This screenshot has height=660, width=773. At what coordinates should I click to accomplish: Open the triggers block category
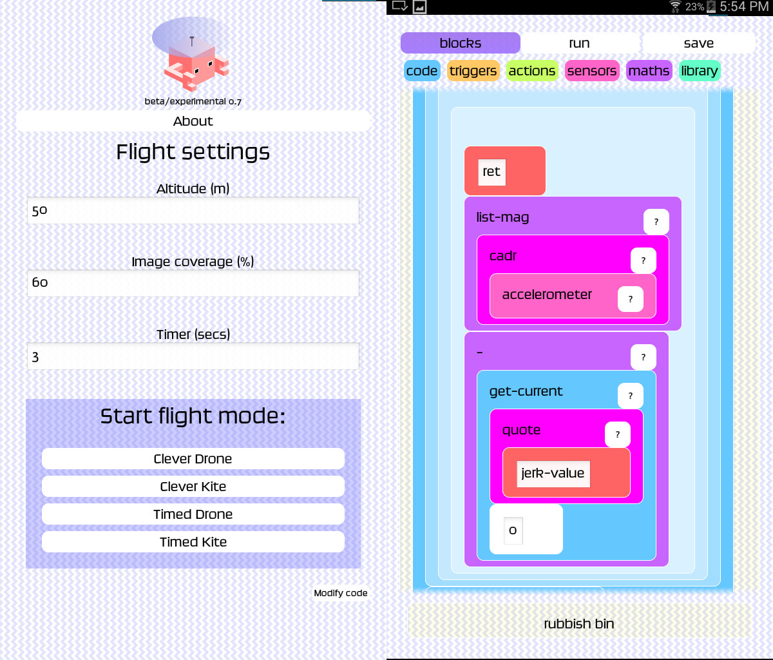[x=473, y=71]
